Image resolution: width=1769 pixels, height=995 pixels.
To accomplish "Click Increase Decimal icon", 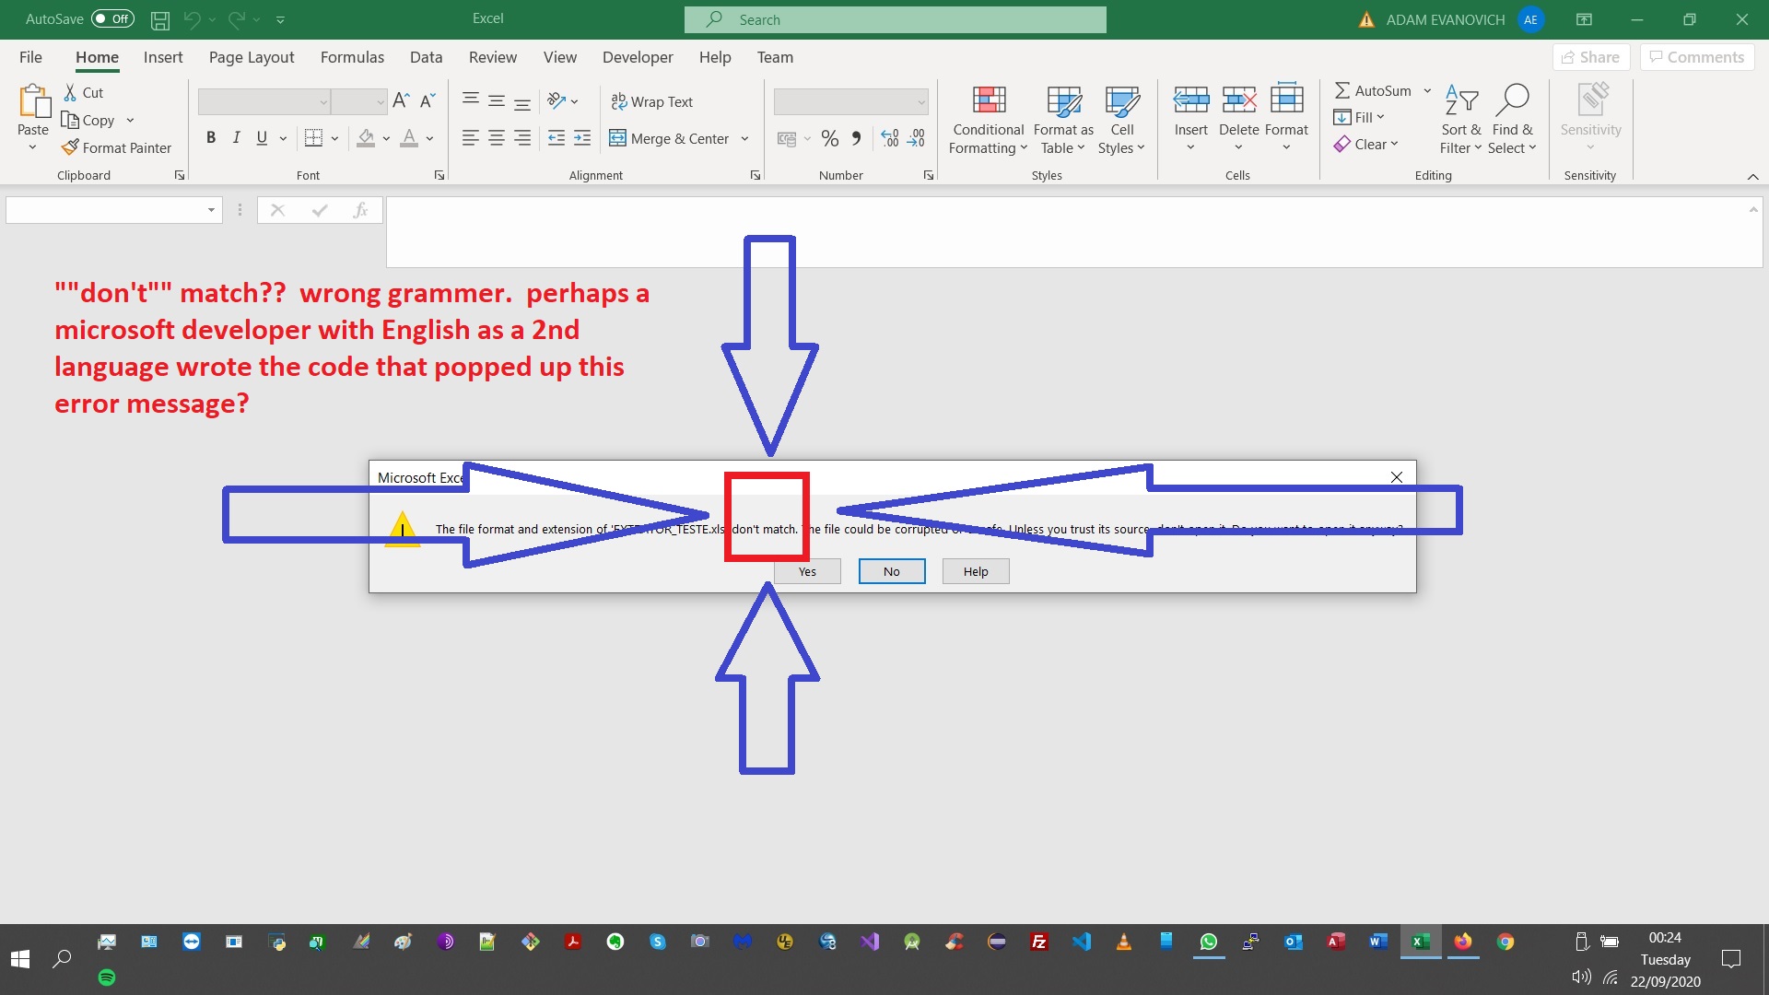I will pos(890,138).
